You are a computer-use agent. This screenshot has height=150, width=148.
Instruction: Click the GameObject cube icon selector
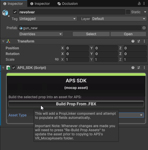5,13
